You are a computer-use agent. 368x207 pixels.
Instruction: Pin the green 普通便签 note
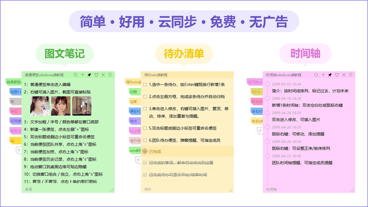pos(89,74)
